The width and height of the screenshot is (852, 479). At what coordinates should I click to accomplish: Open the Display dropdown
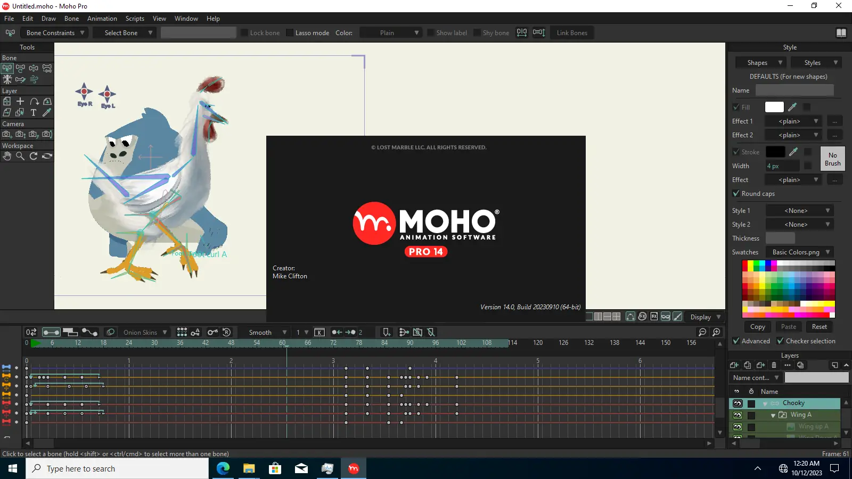(x=704, y=317)
